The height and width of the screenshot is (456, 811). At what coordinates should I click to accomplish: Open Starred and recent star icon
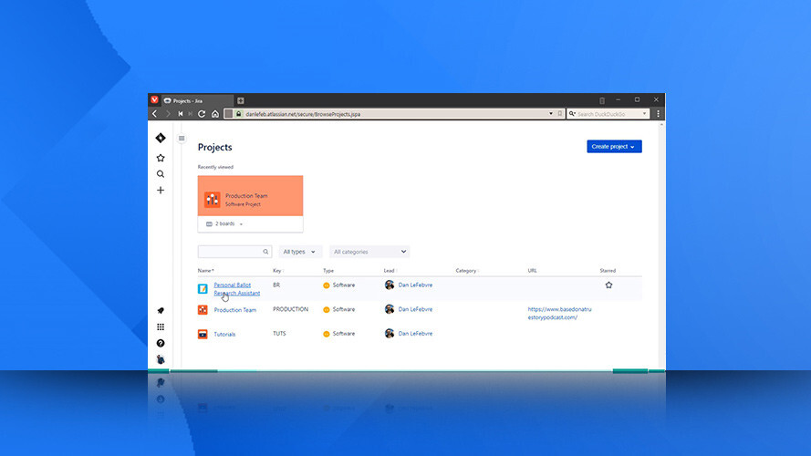pyautogui.click(x=161, y=158)
